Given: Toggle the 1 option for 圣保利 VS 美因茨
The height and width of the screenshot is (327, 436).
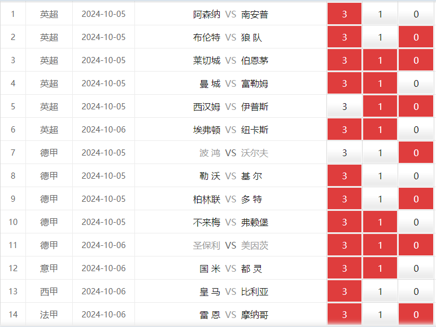Looking at the screenshot, I should (380, 245).
